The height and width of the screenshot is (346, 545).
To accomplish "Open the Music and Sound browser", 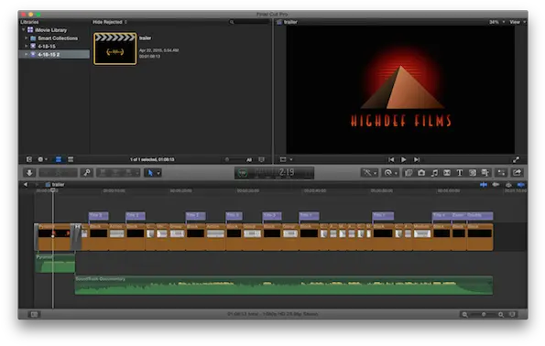I will click(434, 173).
